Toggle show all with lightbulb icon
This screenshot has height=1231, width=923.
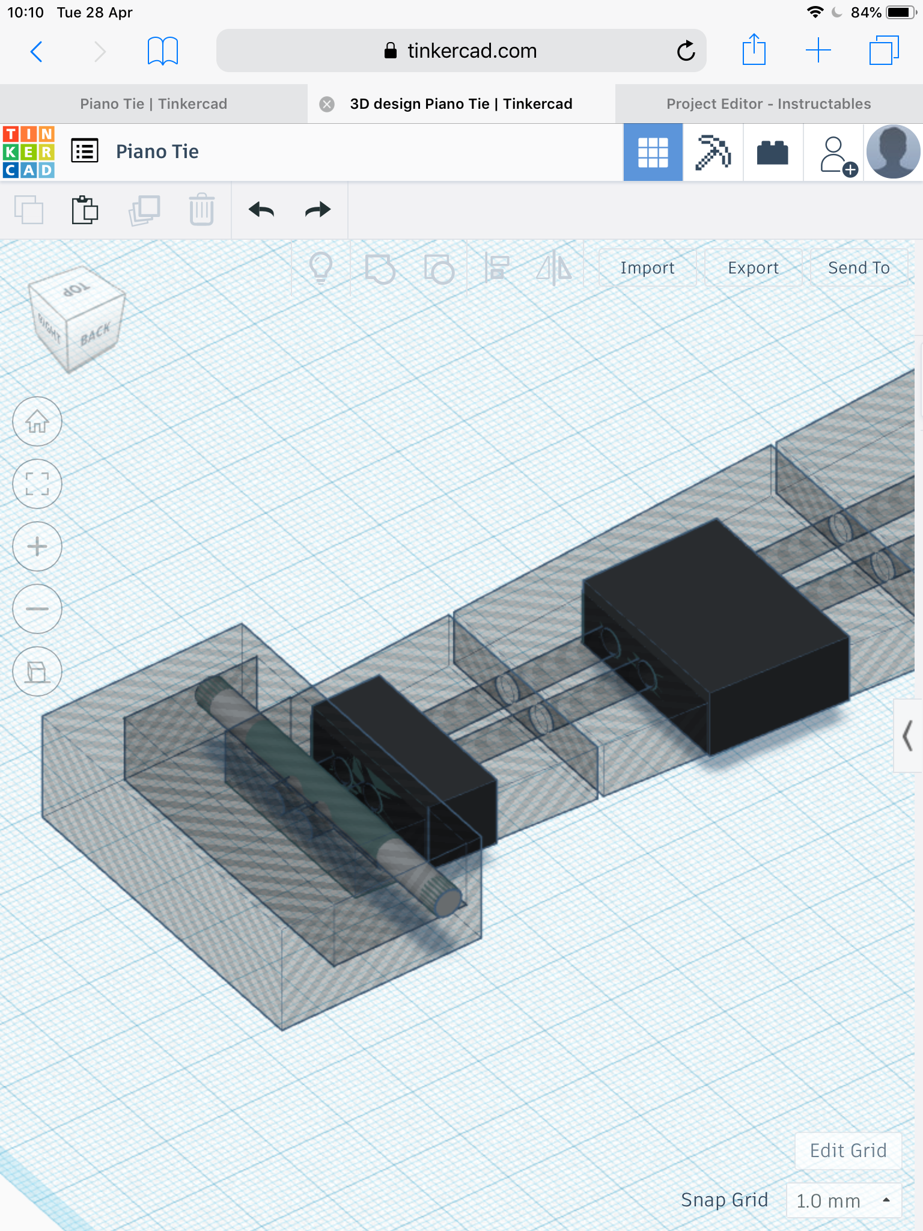pos(320,267)
